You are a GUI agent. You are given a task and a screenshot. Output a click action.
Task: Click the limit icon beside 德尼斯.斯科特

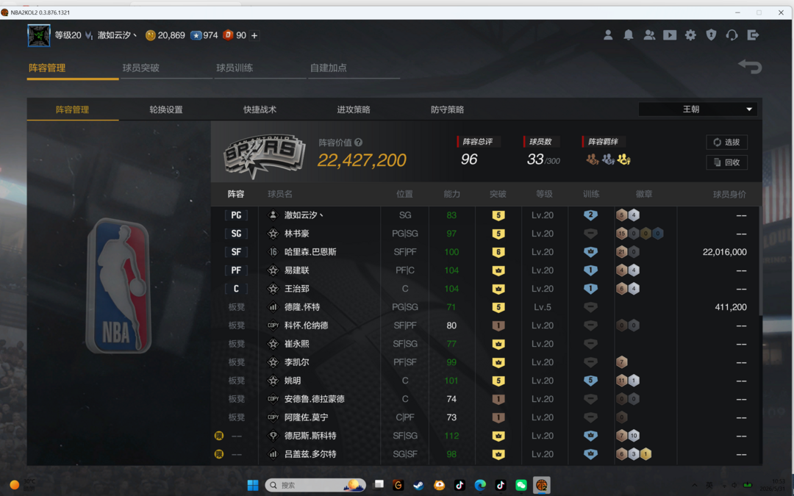point(219,436)
